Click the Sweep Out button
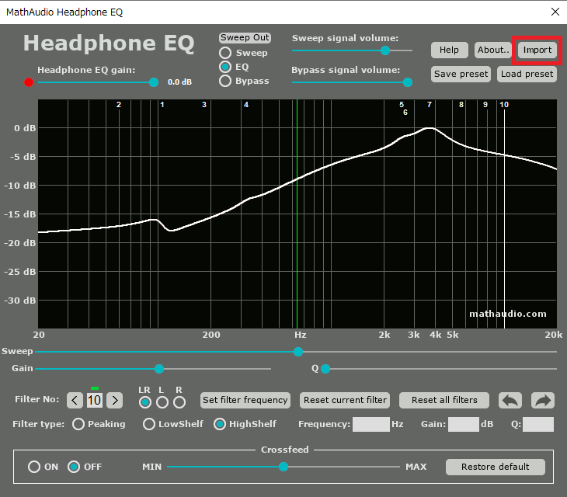567x497 pixels. point(245,37)
